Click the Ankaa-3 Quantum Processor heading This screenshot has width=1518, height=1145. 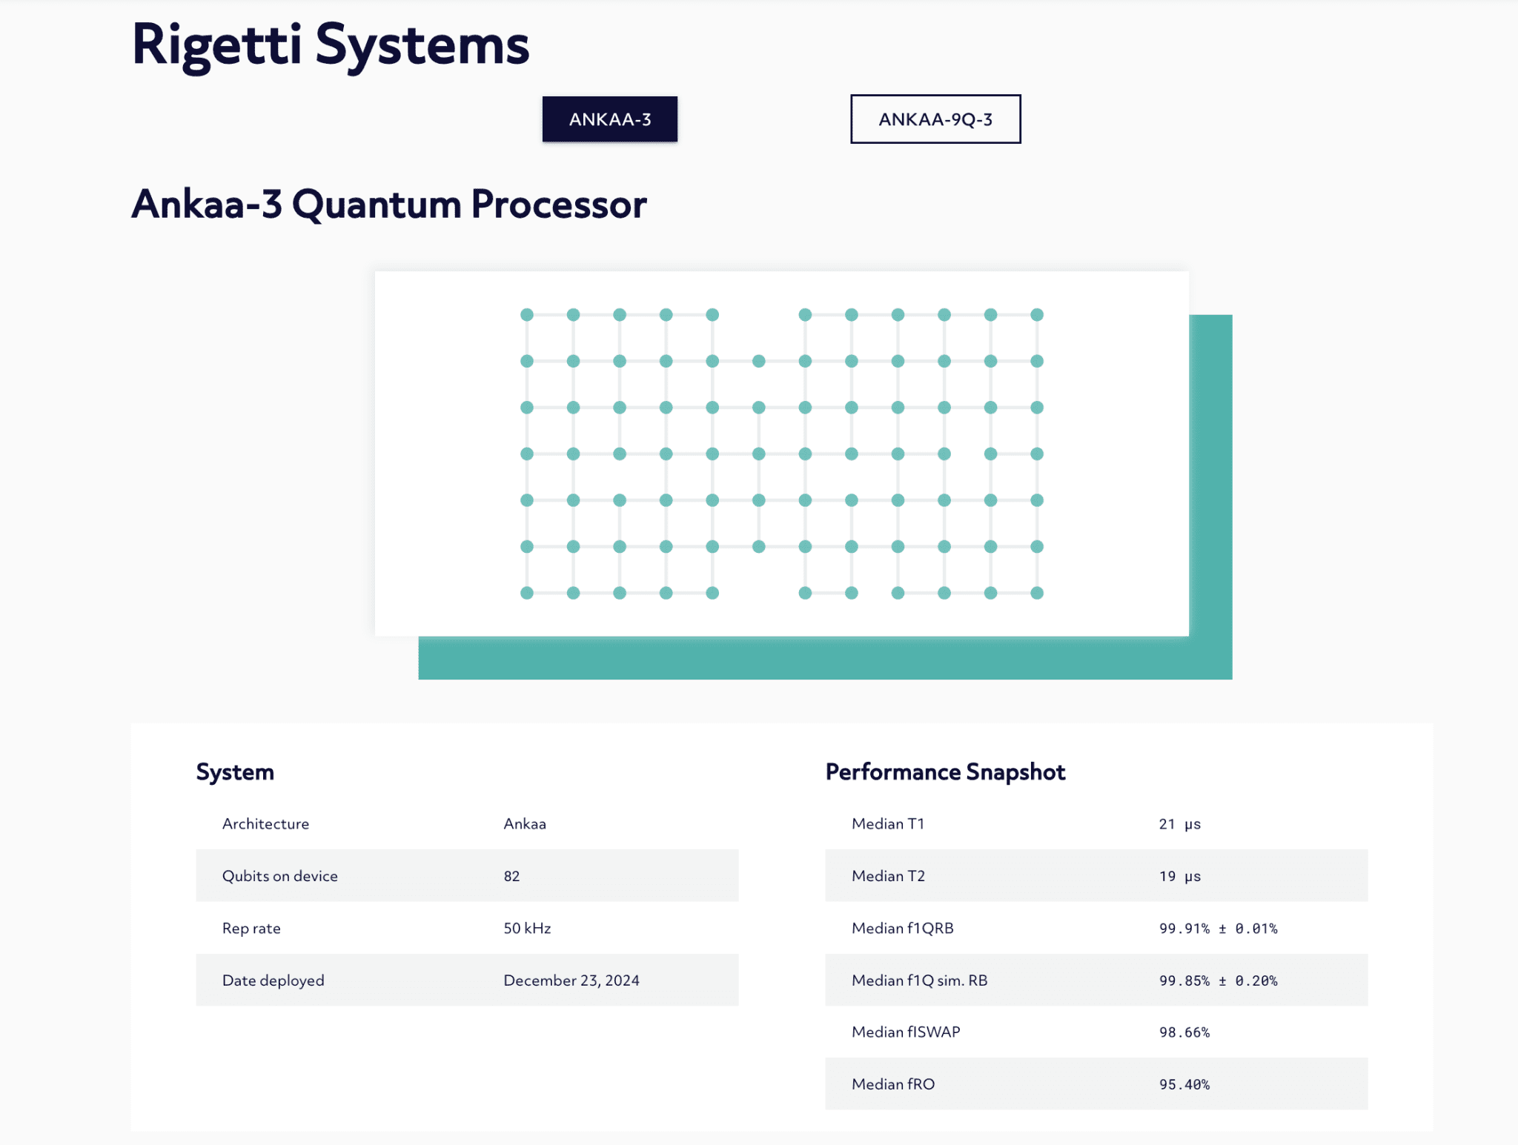click(390, 205)
